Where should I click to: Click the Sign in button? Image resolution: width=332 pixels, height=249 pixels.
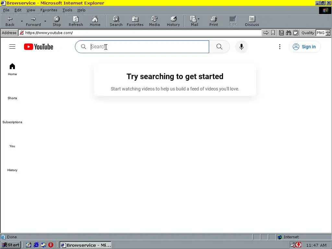[305, 47]
